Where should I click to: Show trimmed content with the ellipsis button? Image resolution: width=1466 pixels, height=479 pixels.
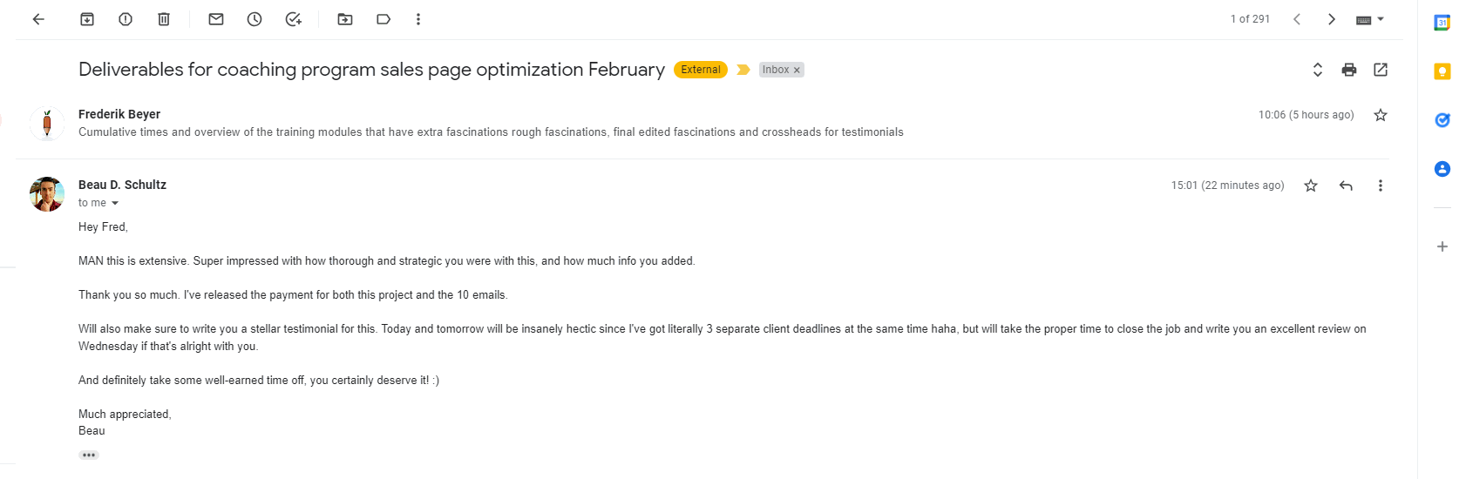(x=89, y=455)
